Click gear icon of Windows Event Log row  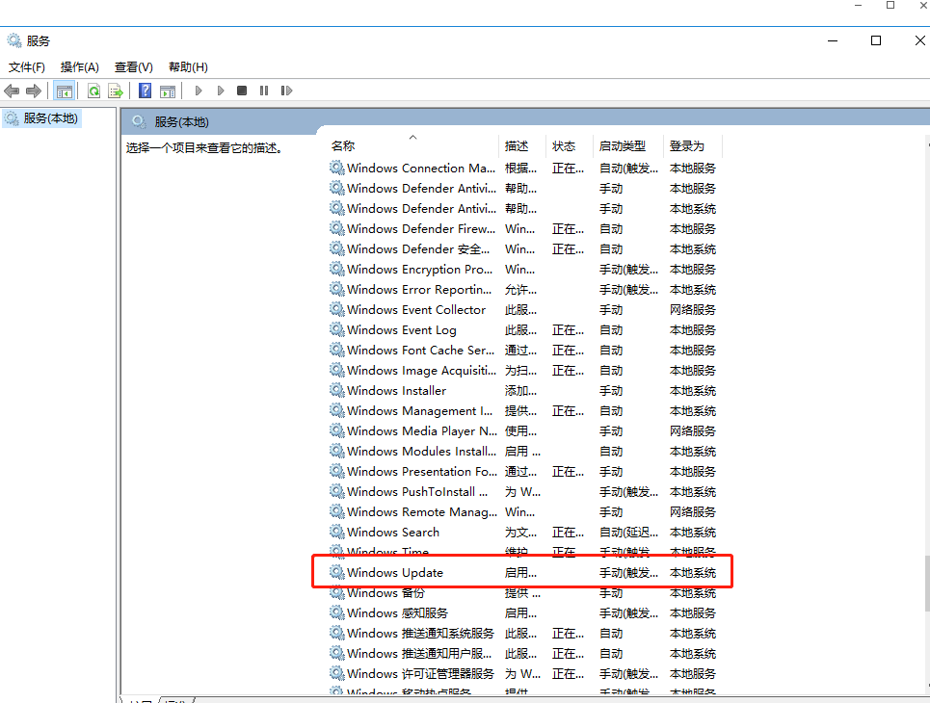click(x=337, y=329)
